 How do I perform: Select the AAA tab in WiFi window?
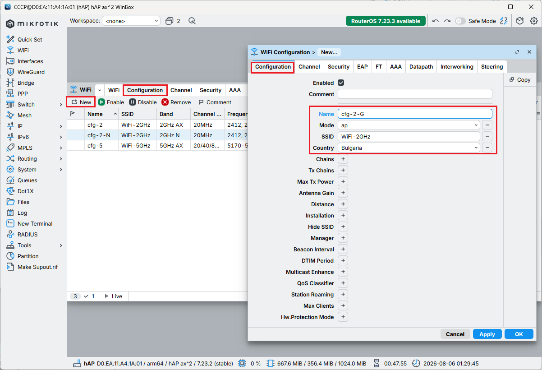point(235,90)
